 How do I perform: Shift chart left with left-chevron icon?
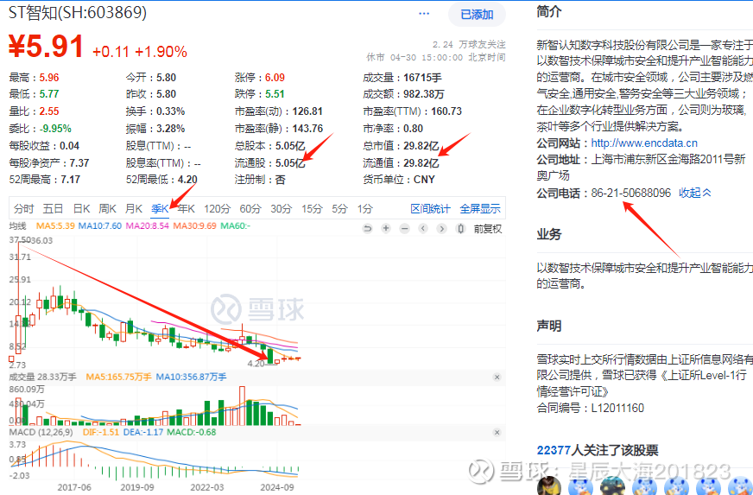[x=423, y=229]
